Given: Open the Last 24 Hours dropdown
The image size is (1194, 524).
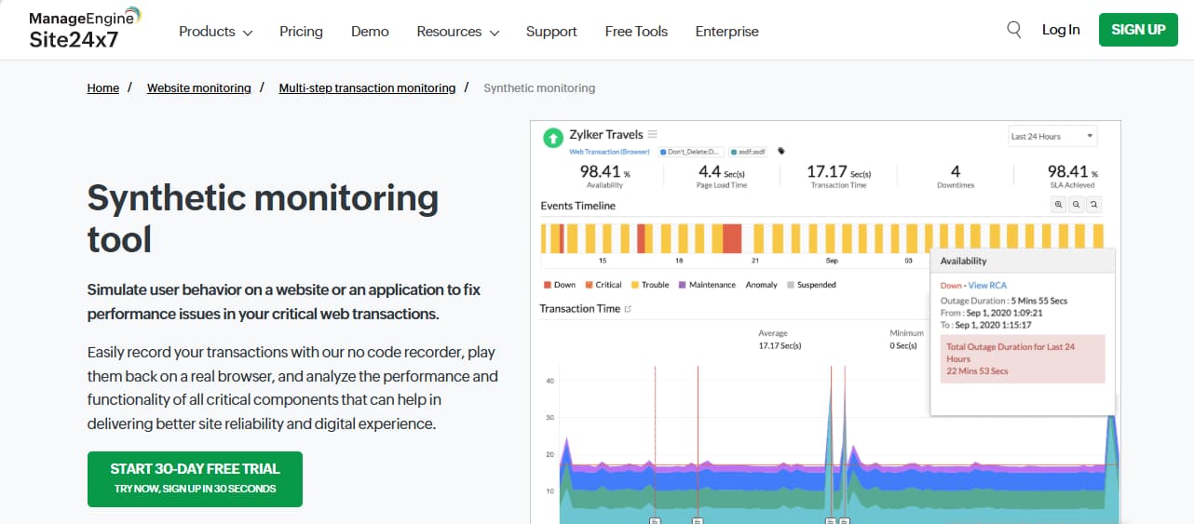Looking at the screenshot, I should click(1052, 136).
